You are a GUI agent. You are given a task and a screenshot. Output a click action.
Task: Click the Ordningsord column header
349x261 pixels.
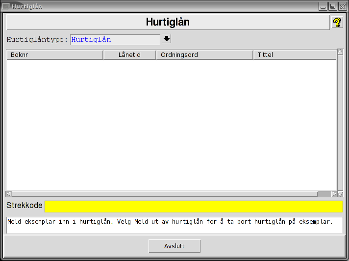pos(205,55)
